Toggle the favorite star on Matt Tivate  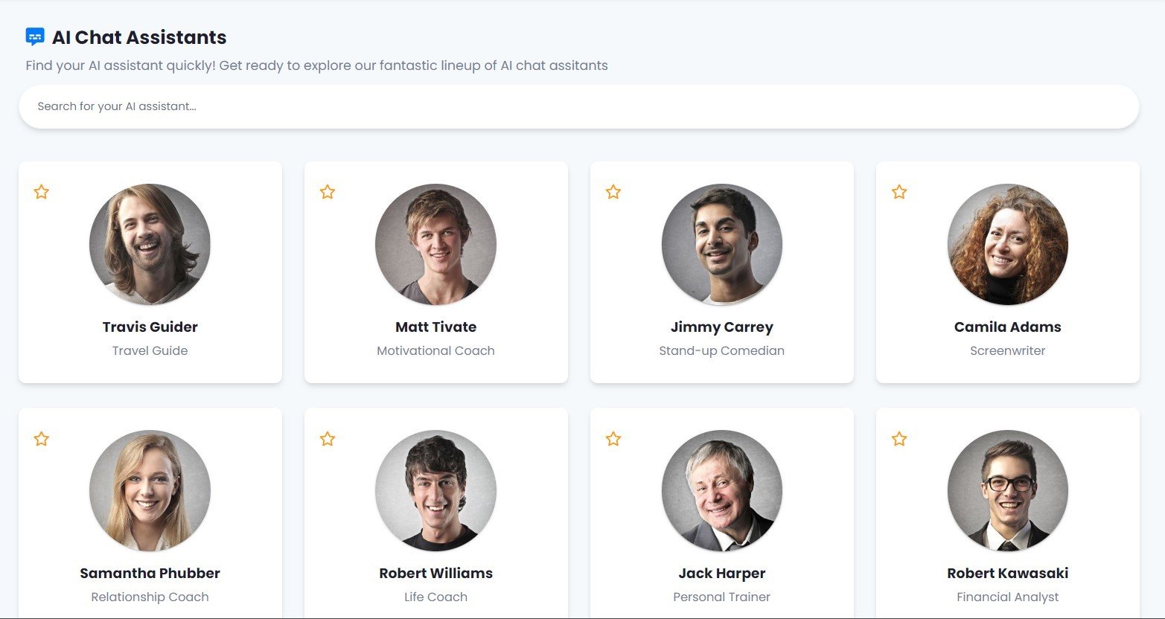click(328, 192)
